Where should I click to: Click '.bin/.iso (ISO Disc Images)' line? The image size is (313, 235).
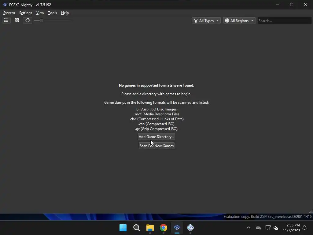[156, 109]
